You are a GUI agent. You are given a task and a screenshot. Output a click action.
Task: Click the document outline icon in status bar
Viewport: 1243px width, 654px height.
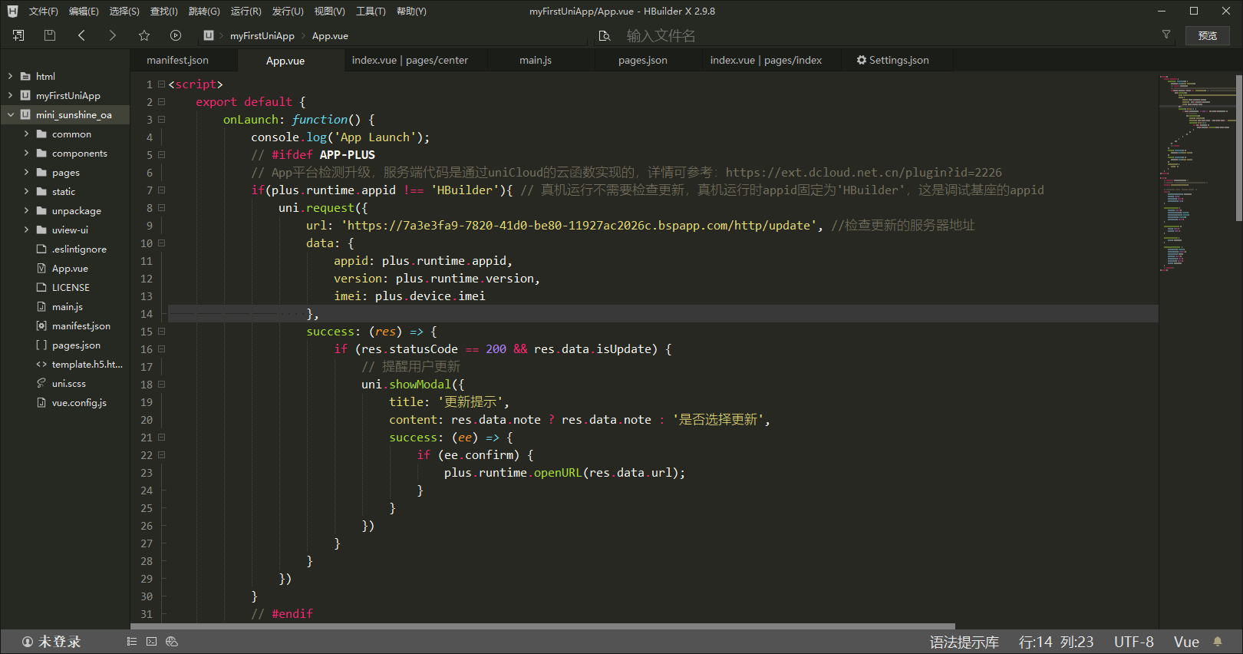coord(132,642)
